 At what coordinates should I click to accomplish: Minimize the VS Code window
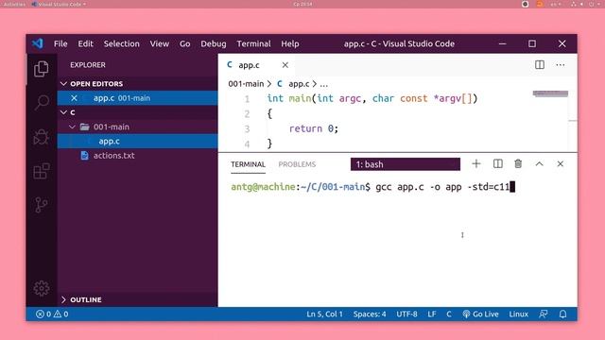click(x=502, y=43)
